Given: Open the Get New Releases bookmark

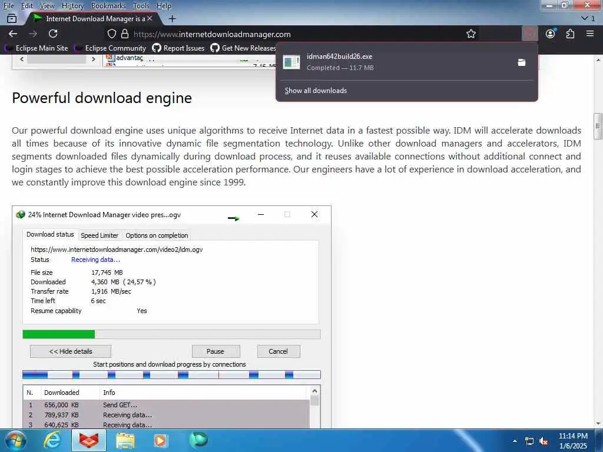Looking at the screenshot, I should (x=243, y=48).
